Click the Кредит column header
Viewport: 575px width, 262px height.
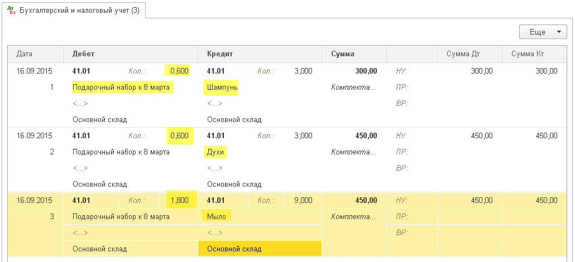[220, 54]
